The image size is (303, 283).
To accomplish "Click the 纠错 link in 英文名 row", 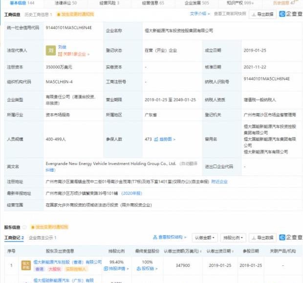I will [x=51, y=170].
